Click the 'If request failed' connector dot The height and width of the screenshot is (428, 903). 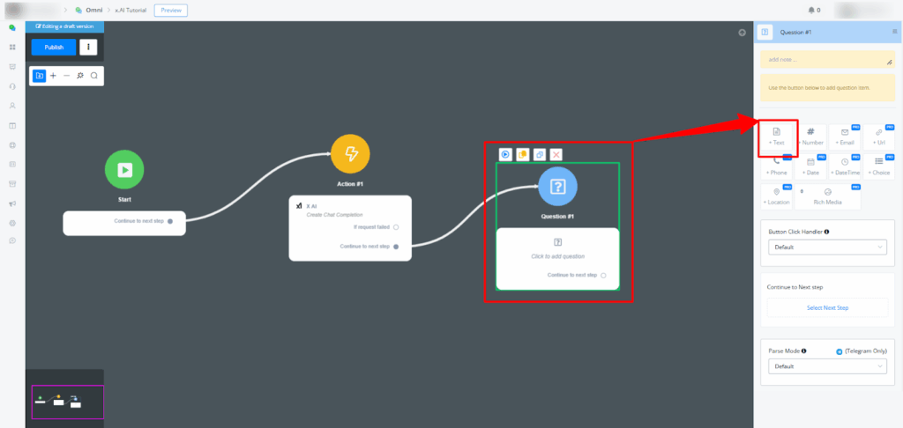[x=396, y=226]
